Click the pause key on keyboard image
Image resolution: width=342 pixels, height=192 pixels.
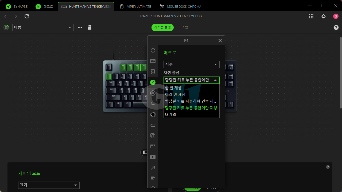tap(231, 67)
